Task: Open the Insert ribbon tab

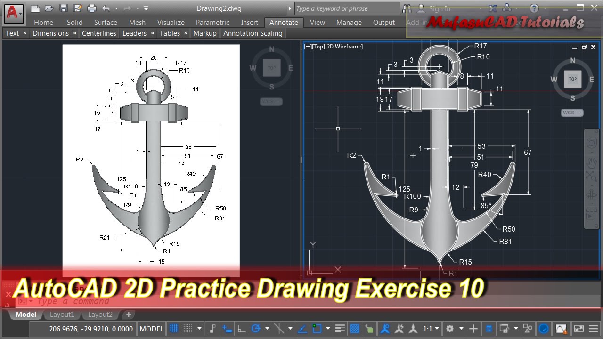Action: pos(250,22)
